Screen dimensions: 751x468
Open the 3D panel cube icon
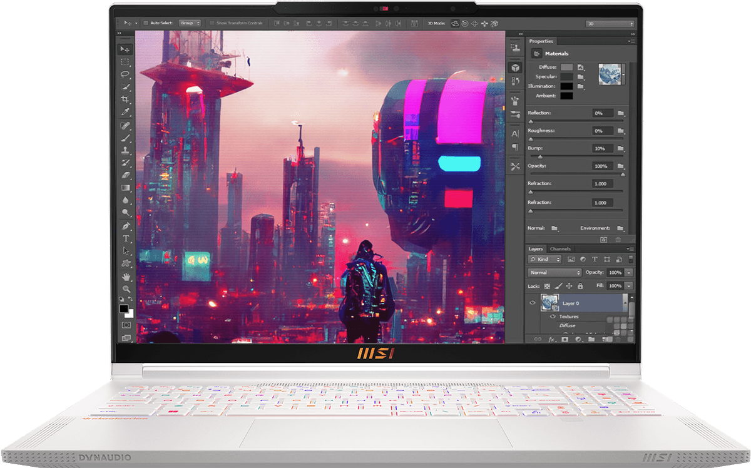(515, 68)
